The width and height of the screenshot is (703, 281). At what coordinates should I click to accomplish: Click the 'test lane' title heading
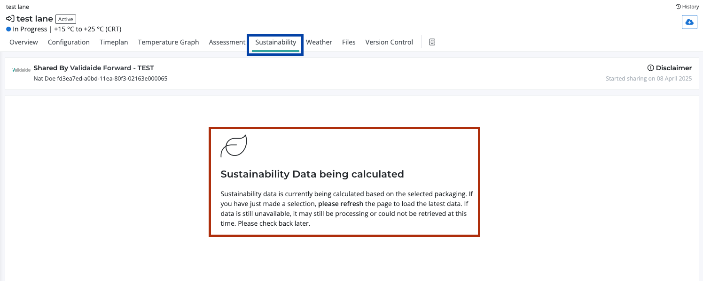click(x=35, y=19)
